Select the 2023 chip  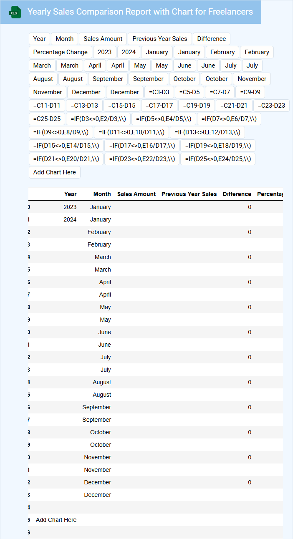coord(105,52)
